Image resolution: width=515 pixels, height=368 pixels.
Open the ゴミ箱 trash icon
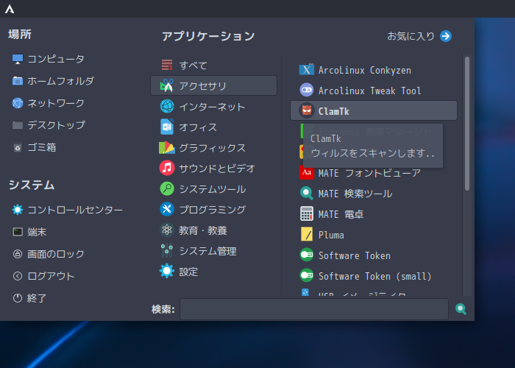coord(18,147)
